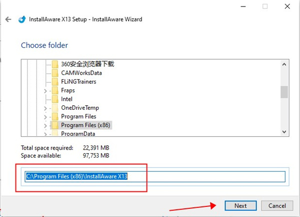Viewport: 300px width, 217px height.
Task: Click the 97,753 MB available space value
Action: pyautogui.click(x=96, y=156)
